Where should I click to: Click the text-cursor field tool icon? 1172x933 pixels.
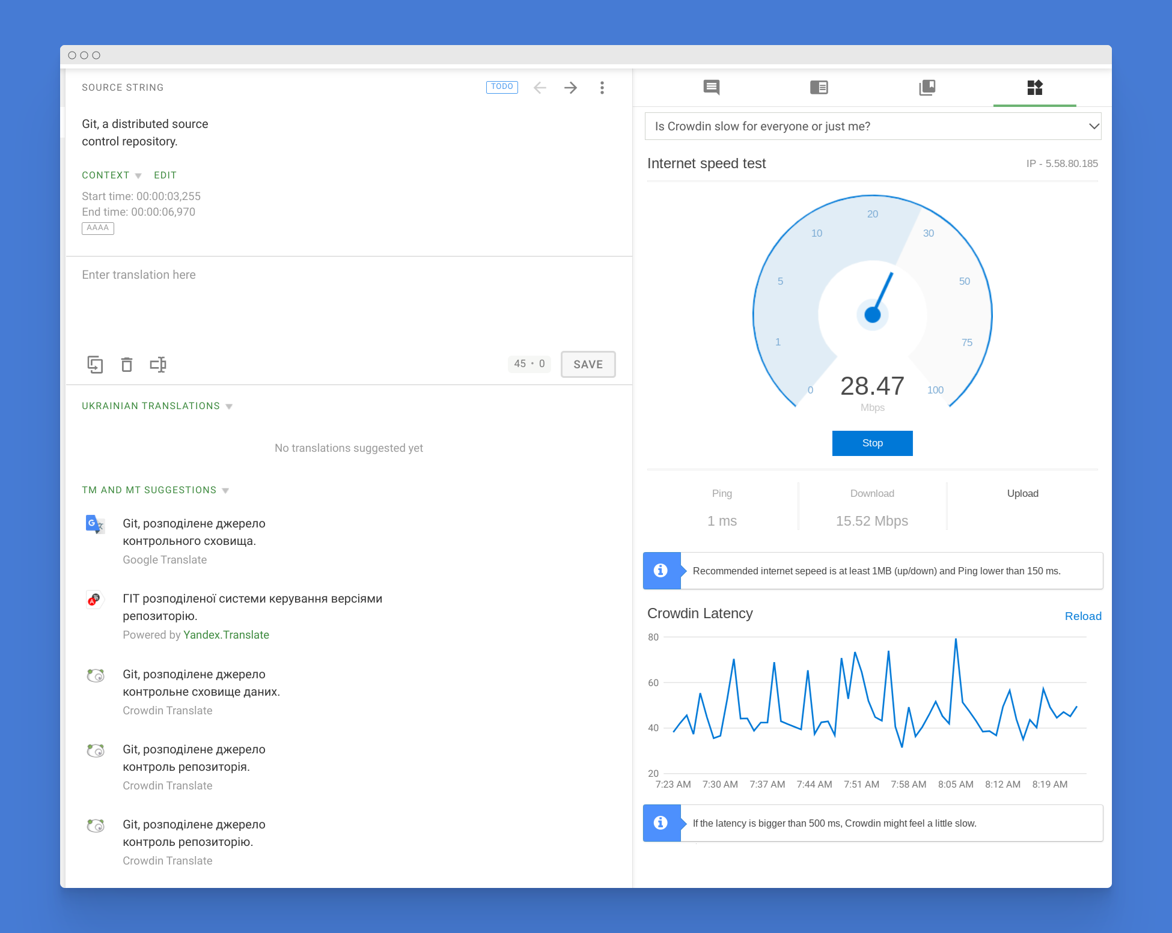pos(158,364)
